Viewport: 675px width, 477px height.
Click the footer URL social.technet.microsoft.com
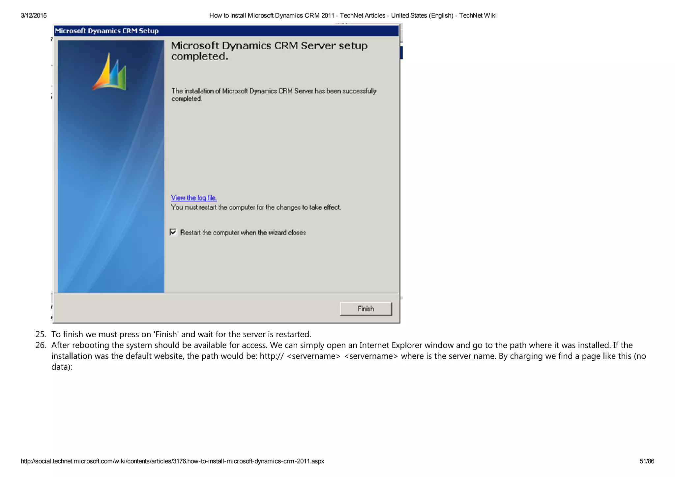point(172,461)
